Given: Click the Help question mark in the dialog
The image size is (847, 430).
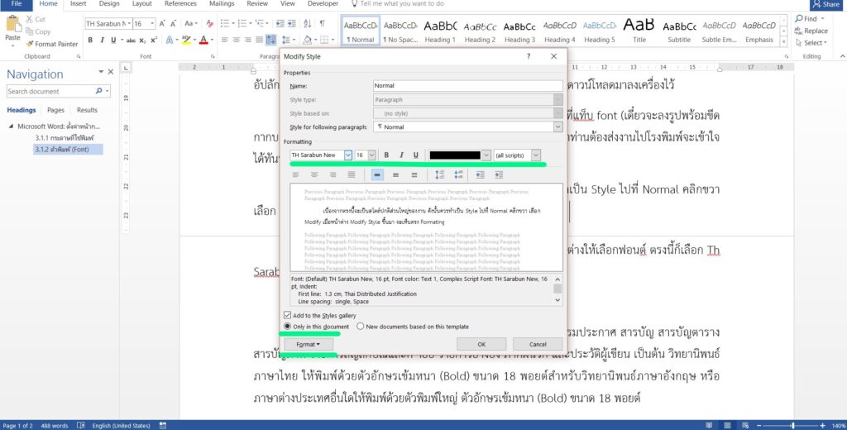Looking at the screenshot, I should pyautogui.click(x=529, y=56).
